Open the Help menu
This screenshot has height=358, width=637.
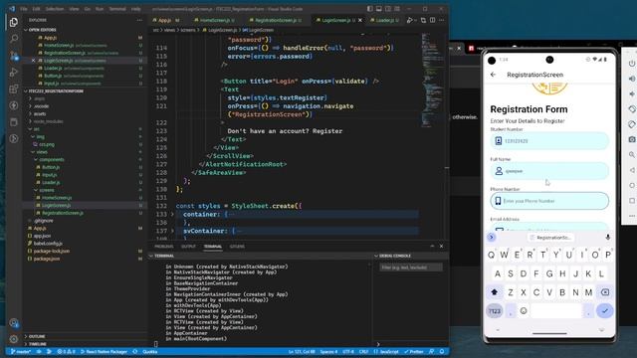point(136,9)
